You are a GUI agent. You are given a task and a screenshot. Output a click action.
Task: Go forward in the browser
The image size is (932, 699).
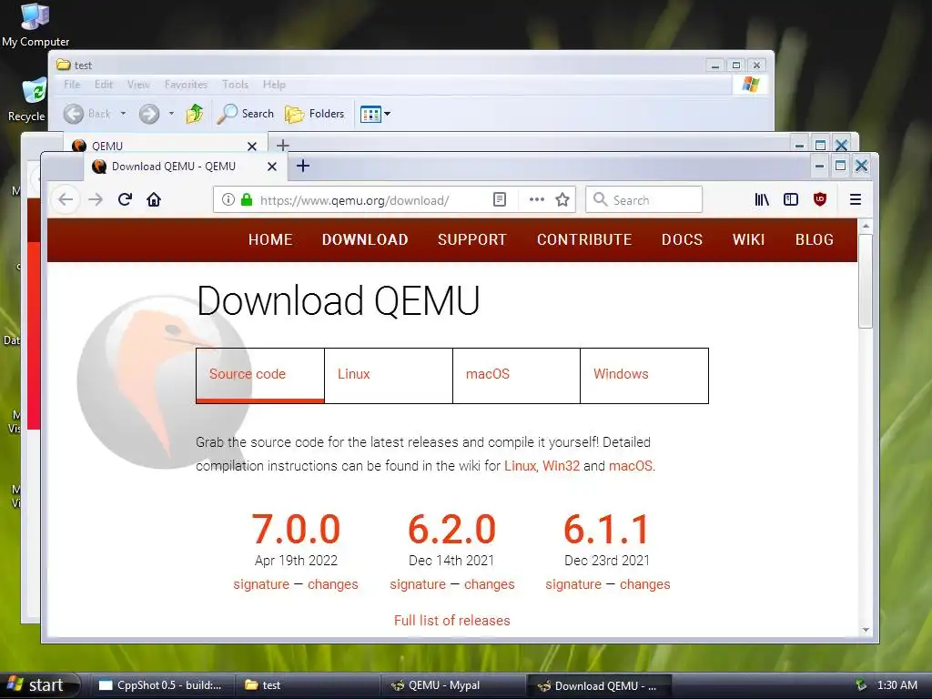[x=96, y=199]
